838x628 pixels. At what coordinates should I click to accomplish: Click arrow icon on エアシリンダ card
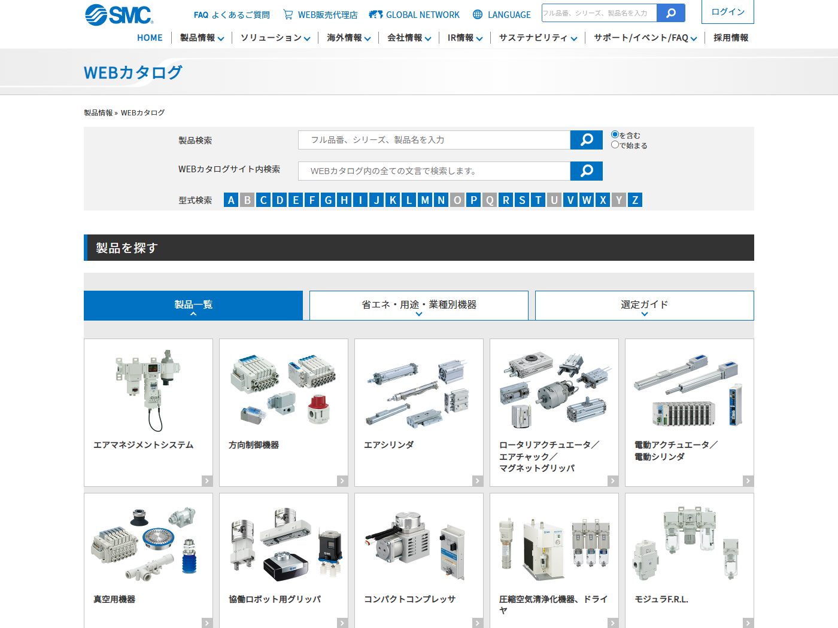(x=477, y=481)
